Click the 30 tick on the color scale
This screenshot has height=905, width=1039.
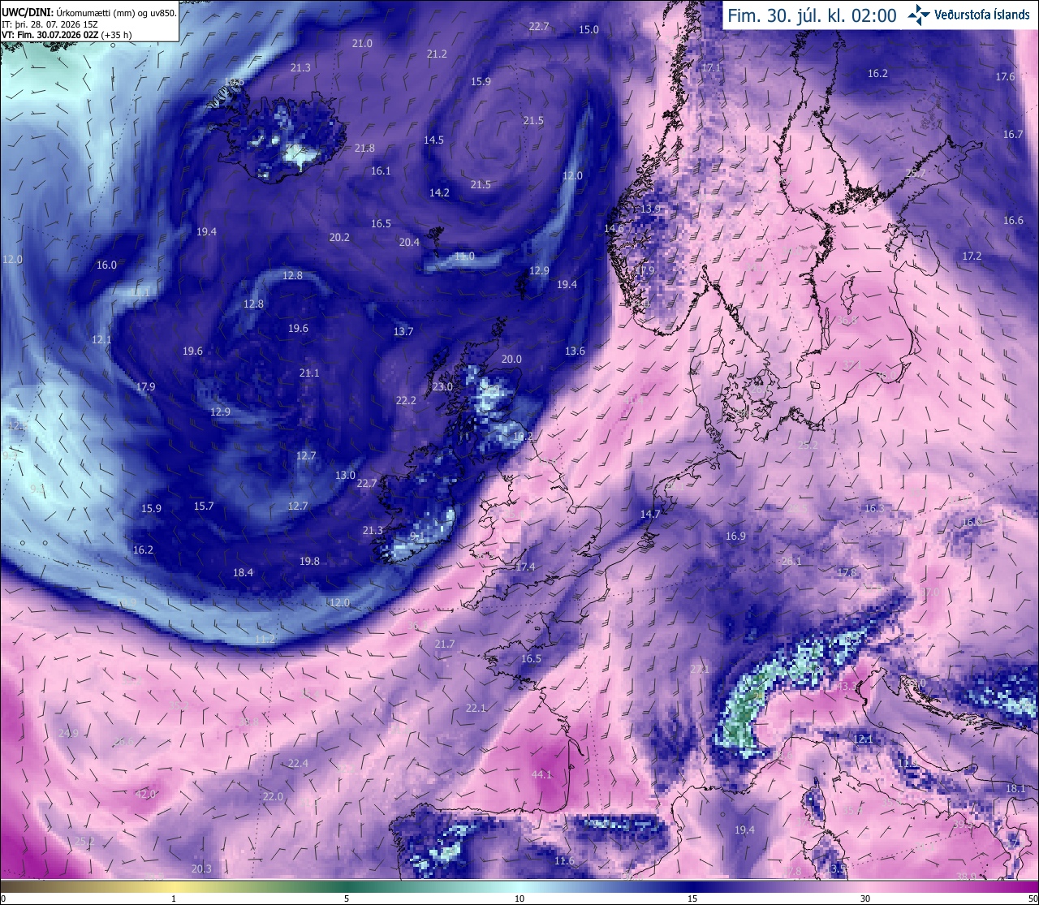865,899
